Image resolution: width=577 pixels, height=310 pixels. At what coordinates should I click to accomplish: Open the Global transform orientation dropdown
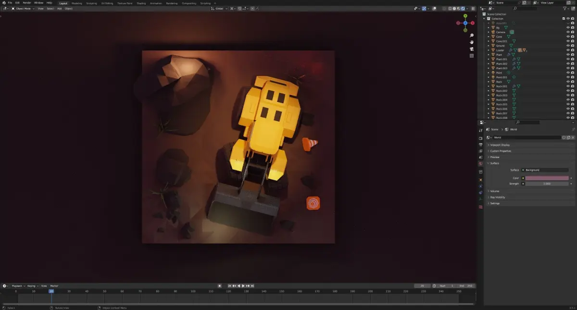[x=219, y=9]
